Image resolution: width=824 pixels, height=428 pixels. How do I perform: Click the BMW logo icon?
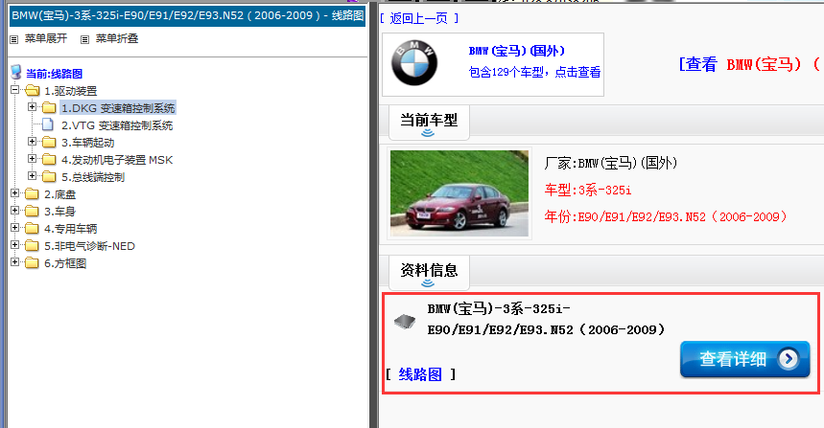pos(413,64)
